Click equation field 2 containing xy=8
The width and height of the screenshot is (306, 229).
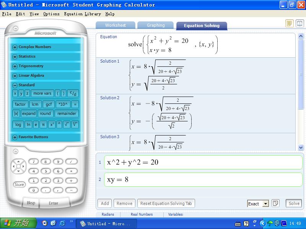(x=203, y=179)
